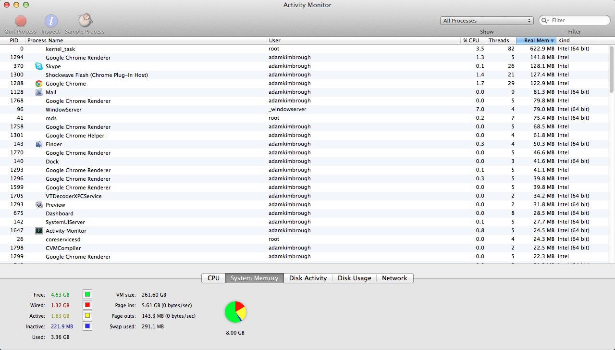Viewport: 615px width, 350px height.
Task: Click the Quit Process stop icon
Action: [x=21, y=21]
